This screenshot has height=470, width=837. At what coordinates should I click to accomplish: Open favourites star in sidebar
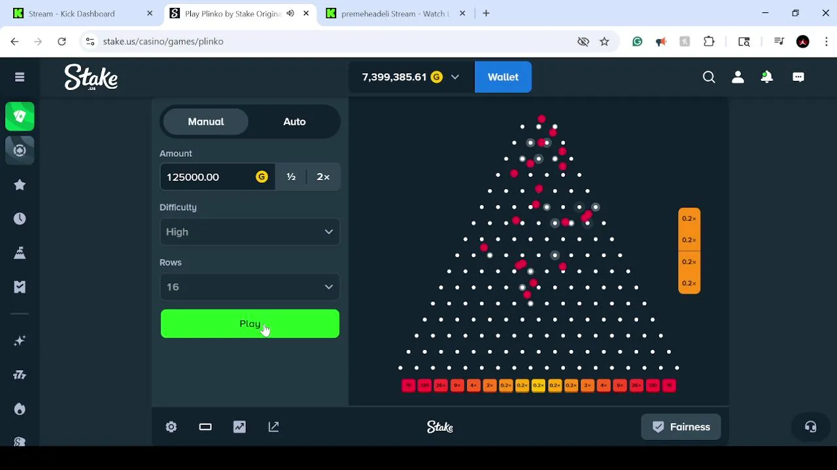(x=20, y=185)
